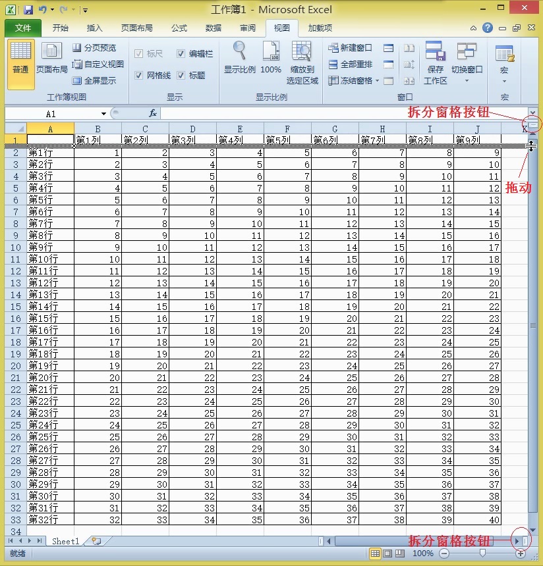Toggle the Headings (标题) checkbox
The height and width of the screenshot is (566, 543).
(x=181, y=75)
